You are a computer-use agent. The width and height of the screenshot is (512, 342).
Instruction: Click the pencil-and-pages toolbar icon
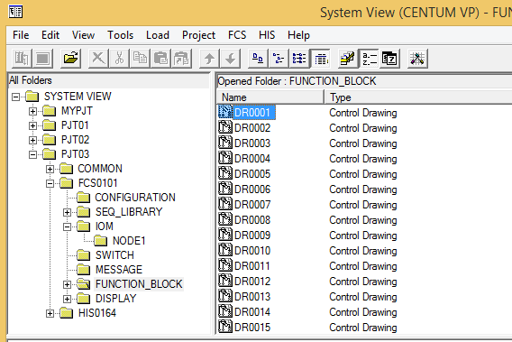point(348,59)
